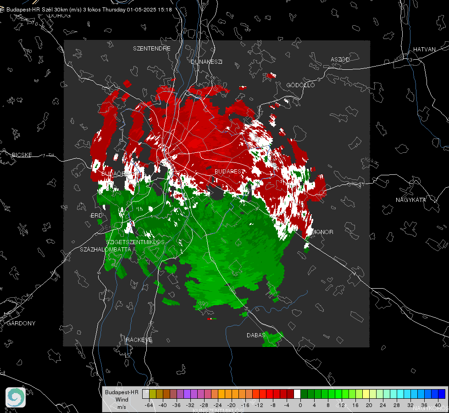Click the GÖDÖLLŐ town label
Screen dimensions: 449x413
coord(300,85)
